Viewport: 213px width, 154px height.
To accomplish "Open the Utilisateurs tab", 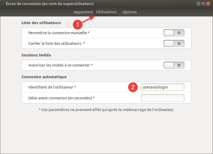I will (x=106, y=12).
